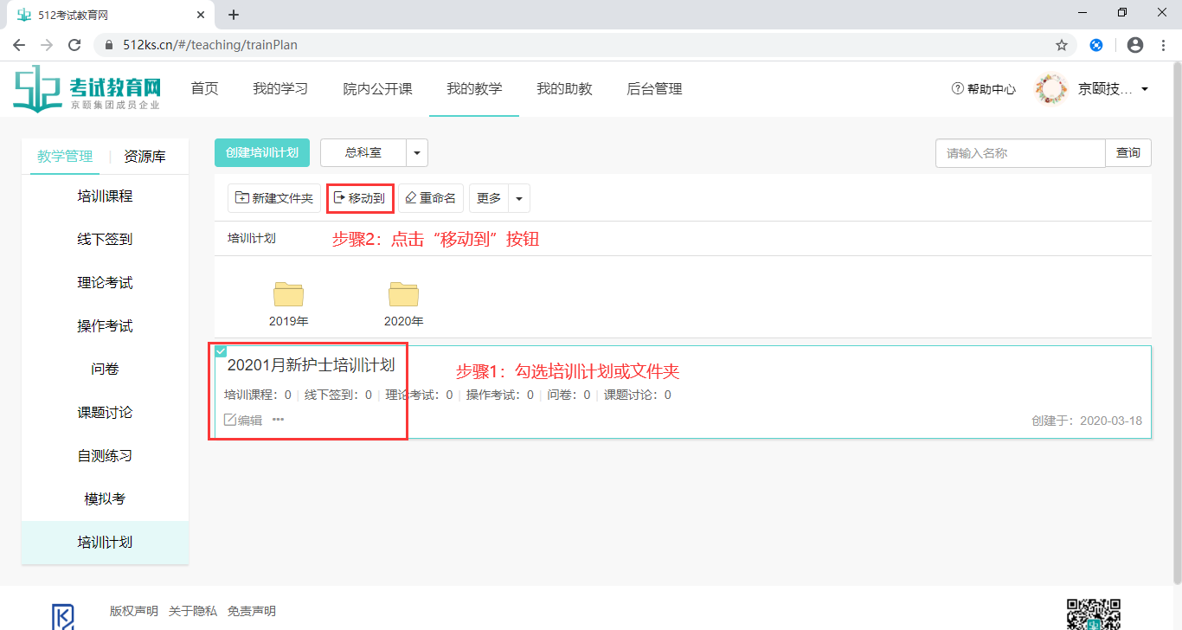This screenshot has height=630, width=1182.
Task: Open 操作考试 in the sidebar
Action: coord(105,326)
